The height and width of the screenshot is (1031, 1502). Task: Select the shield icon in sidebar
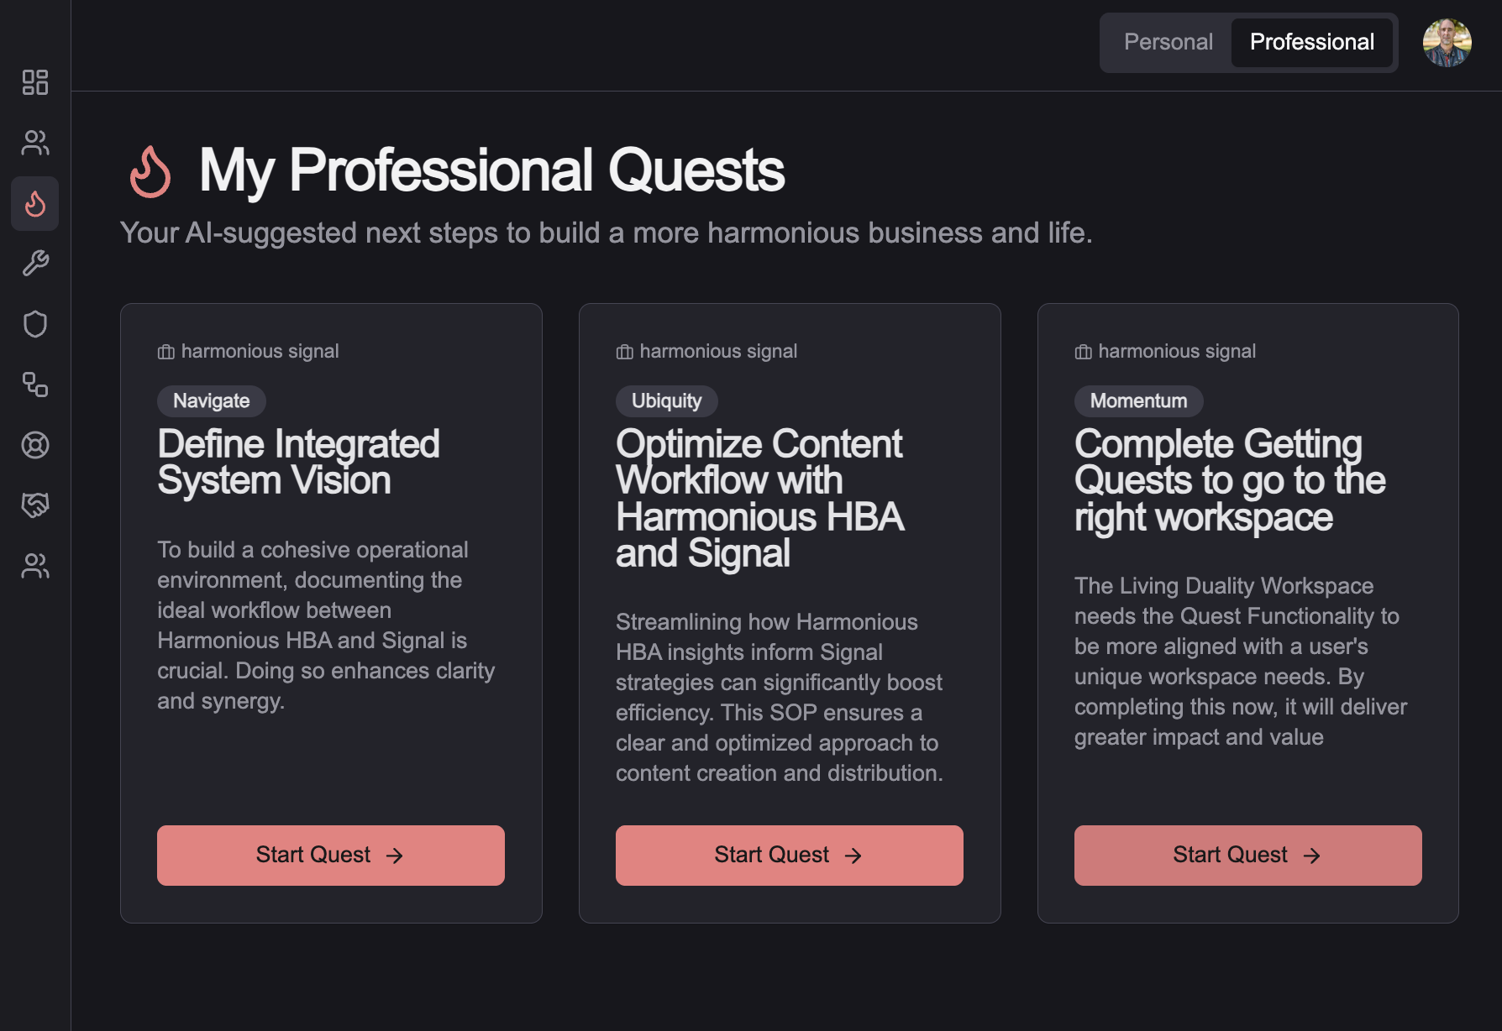pos(34,324)
